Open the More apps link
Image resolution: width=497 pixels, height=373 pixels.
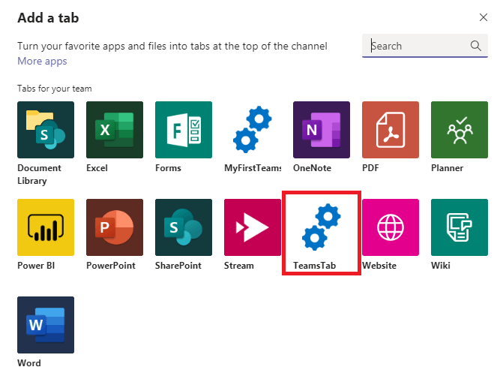tap(42, 61)
